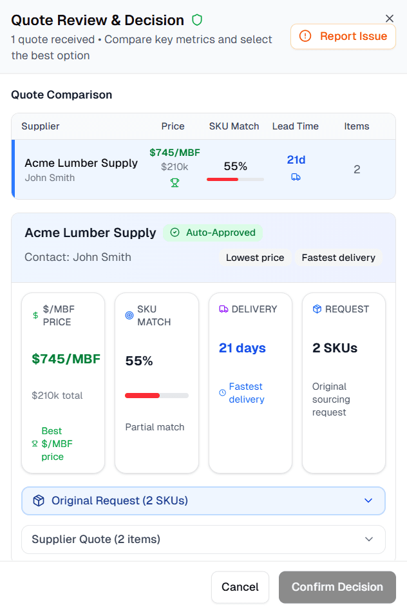
Task: Click the 55% SKU match progress bar
Action: 235,180
